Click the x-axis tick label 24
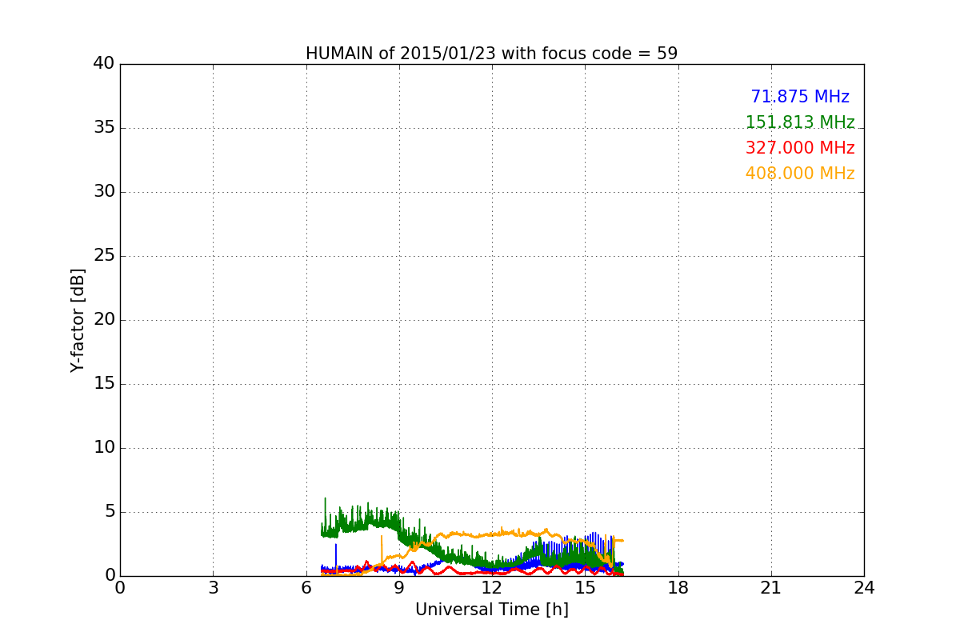 pos(864,587)
